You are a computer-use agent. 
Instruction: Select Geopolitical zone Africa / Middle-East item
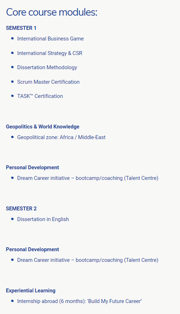pyautogui.click(x=61, y=137)
